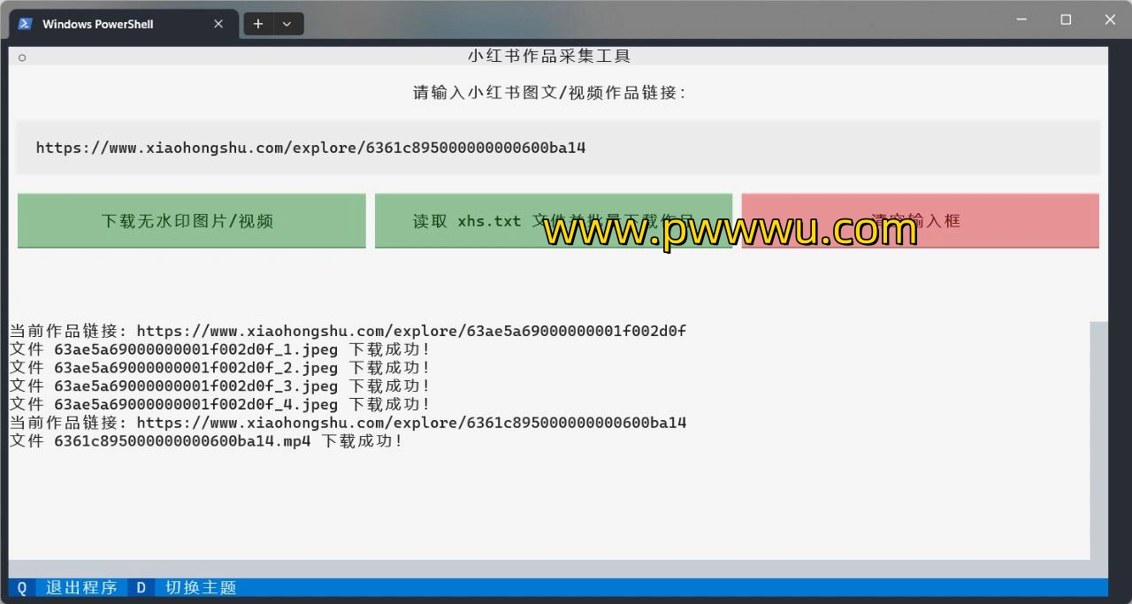
Task: Expand the new tab profile dropdown
Action: [x=287, y=24]
